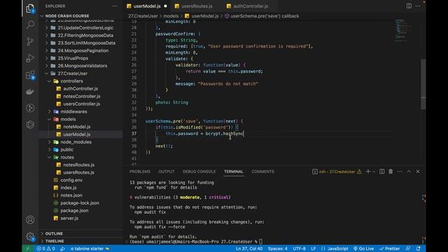Image resolution: width=448 pixels, height=252 pixels.
Task: Open the Docker view icon
Action: 30,92
